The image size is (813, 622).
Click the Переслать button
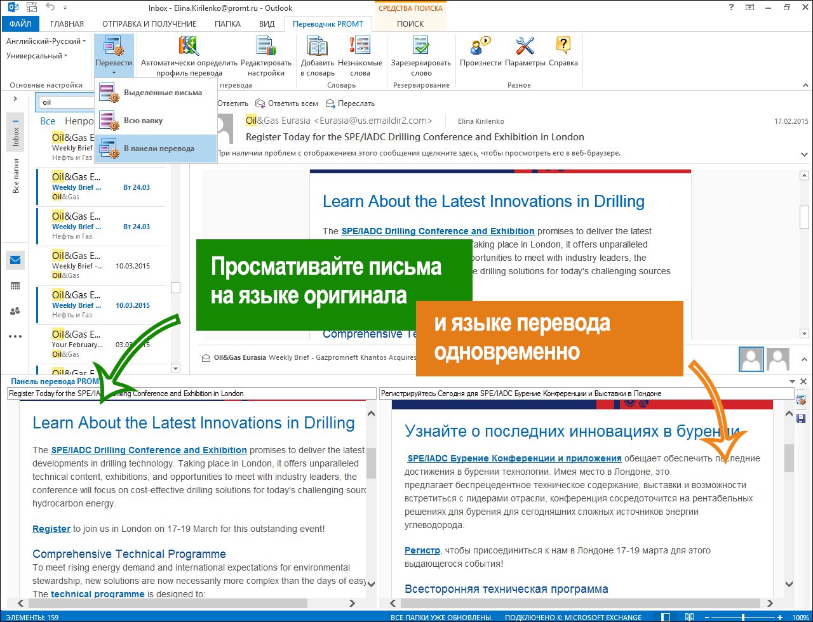coord(350,103)
